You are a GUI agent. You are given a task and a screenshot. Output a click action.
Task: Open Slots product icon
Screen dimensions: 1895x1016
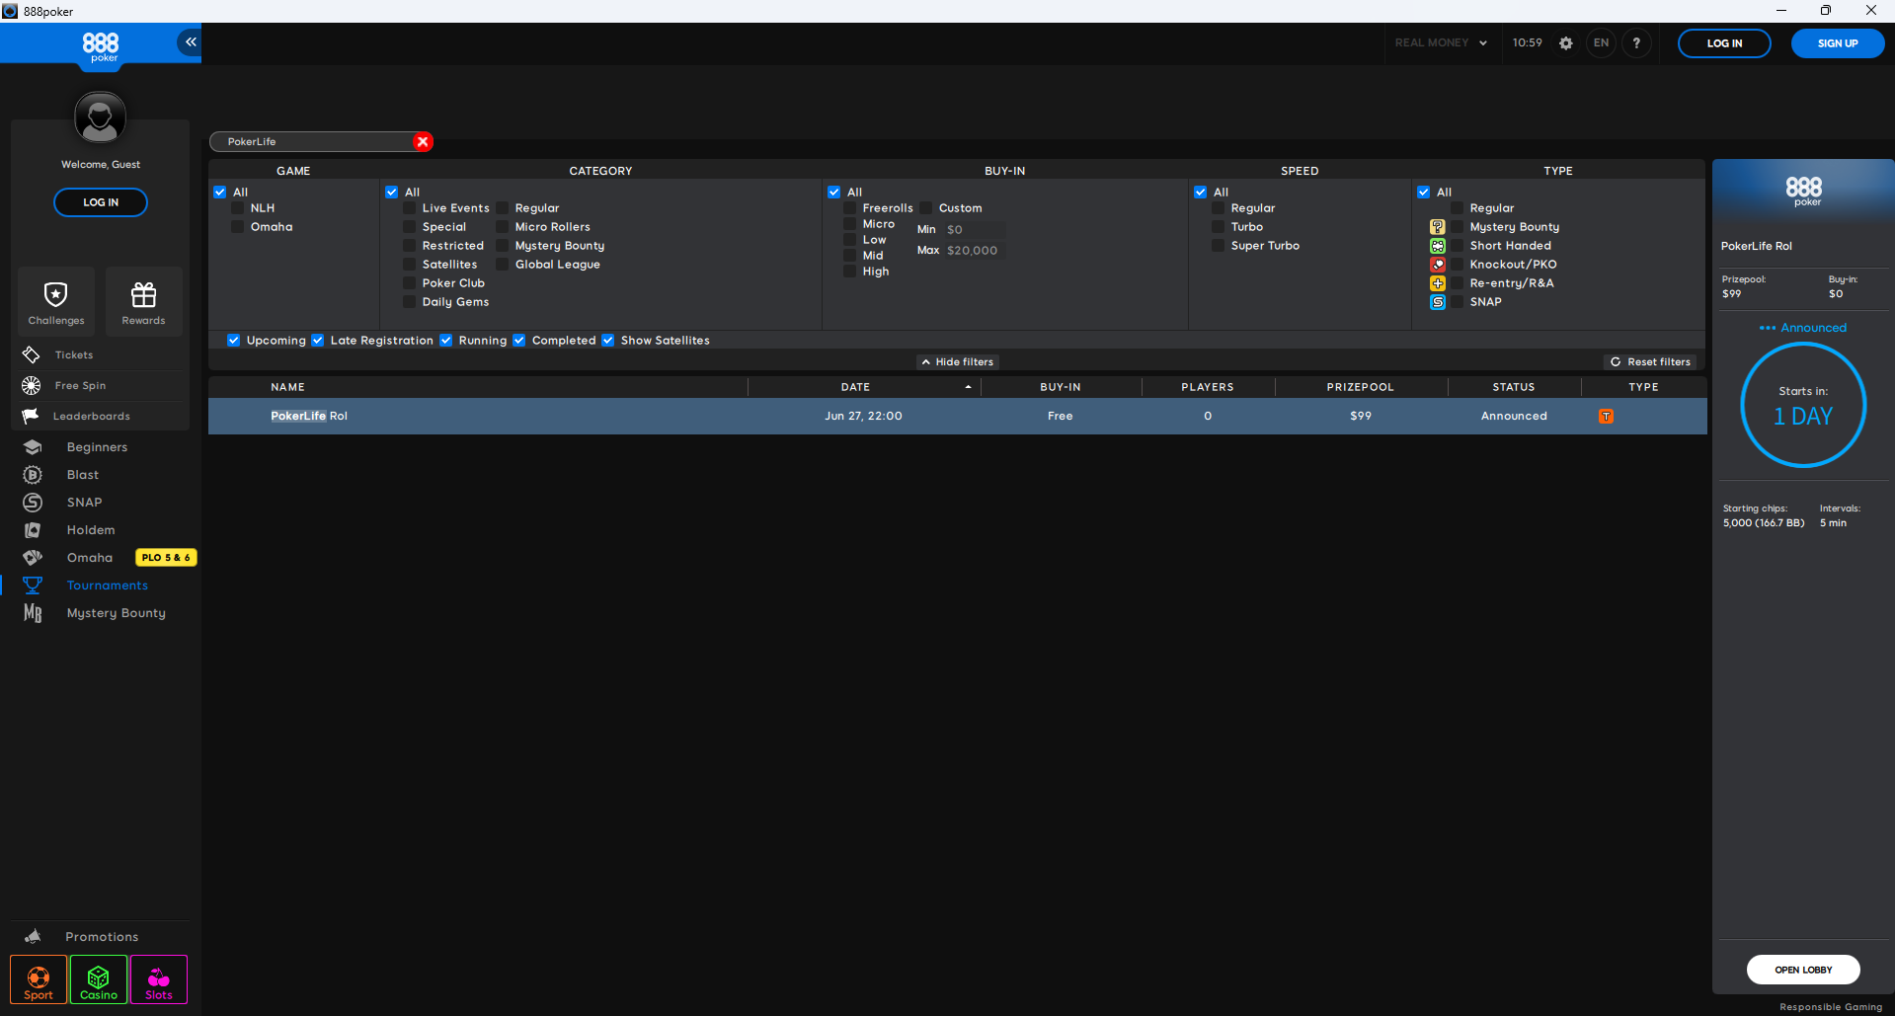pos(159,979)
